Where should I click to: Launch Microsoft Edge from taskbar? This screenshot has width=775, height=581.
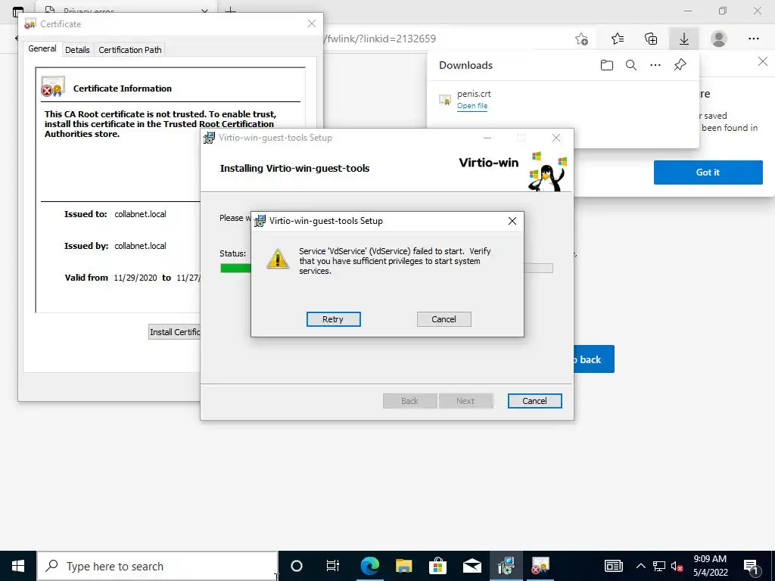click(369, 566)
